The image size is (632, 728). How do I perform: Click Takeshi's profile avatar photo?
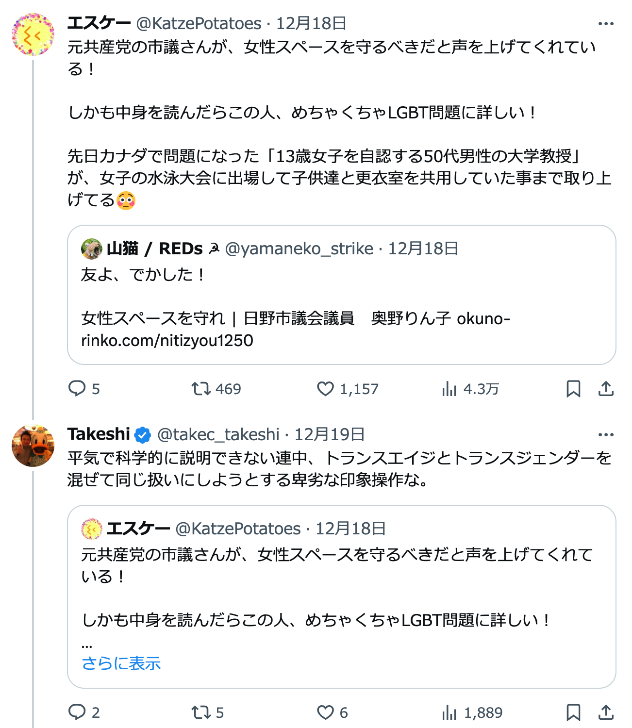pos(33,446)
